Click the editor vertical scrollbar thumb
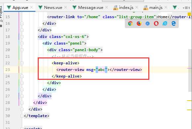 tap(190, 70)
